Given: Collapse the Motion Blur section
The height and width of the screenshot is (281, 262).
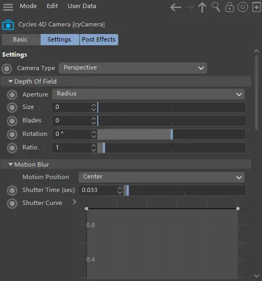Looking at the screenshot, I should pos(11,165).
